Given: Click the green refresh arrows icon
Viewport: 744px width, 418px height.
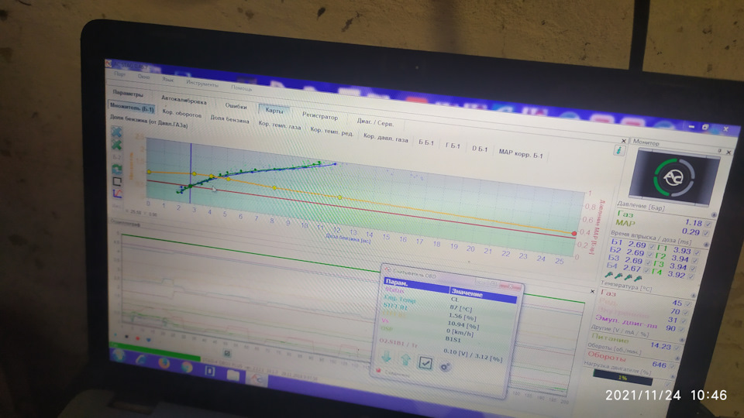Looking at the screenshot, I should point(117,170).
